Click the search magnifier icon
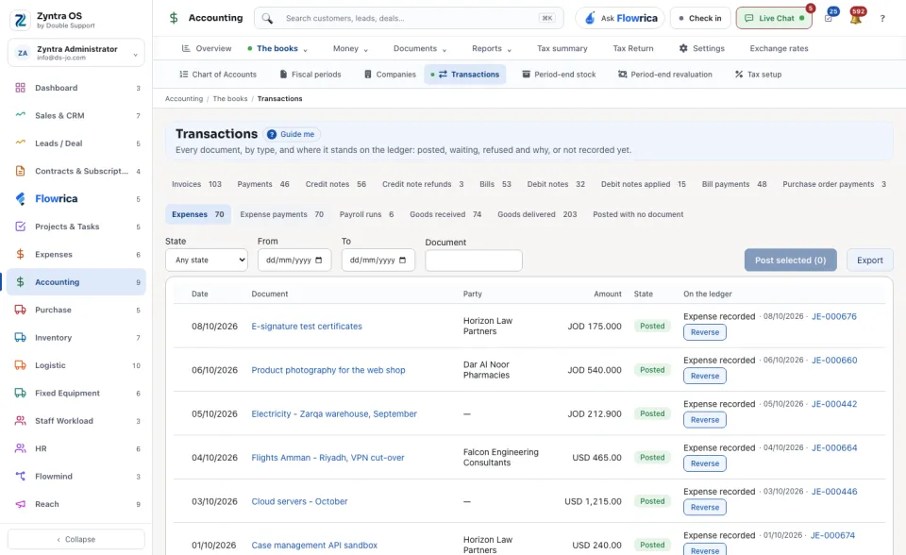Screen dimensions: 906x555 coord(267,19)
